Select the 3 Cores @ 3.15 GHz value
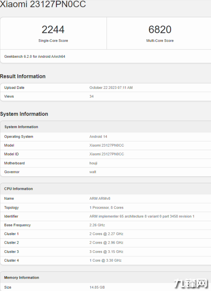Screen dimensions: 211x291 click(106, 252)
